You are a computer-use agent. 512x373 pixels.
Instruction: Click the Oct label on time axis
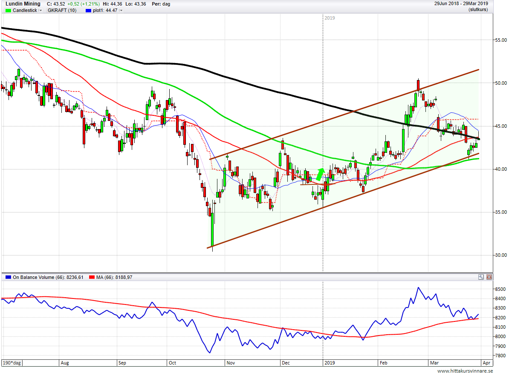coord(173,363)
